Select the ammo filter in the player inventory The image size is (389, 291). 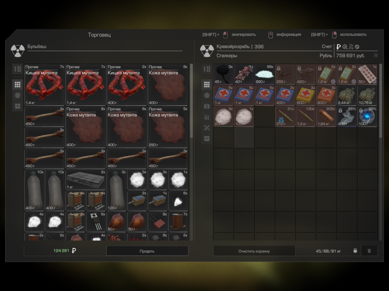[x=207, y=117]
